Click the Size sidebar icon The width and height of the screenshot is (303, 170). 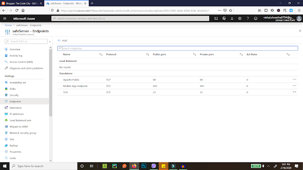point(6,139)
